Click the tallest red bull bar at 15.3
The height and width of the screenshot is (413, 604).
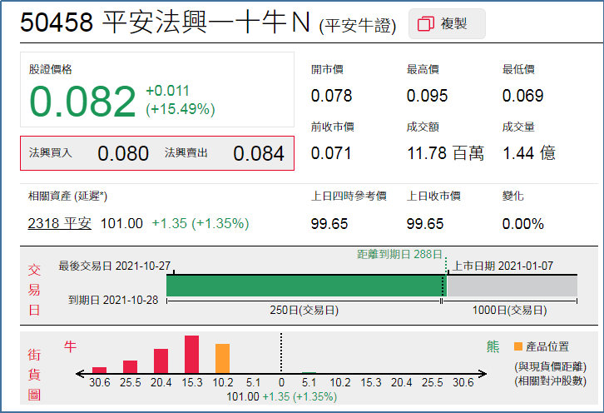tap(191, 355)
